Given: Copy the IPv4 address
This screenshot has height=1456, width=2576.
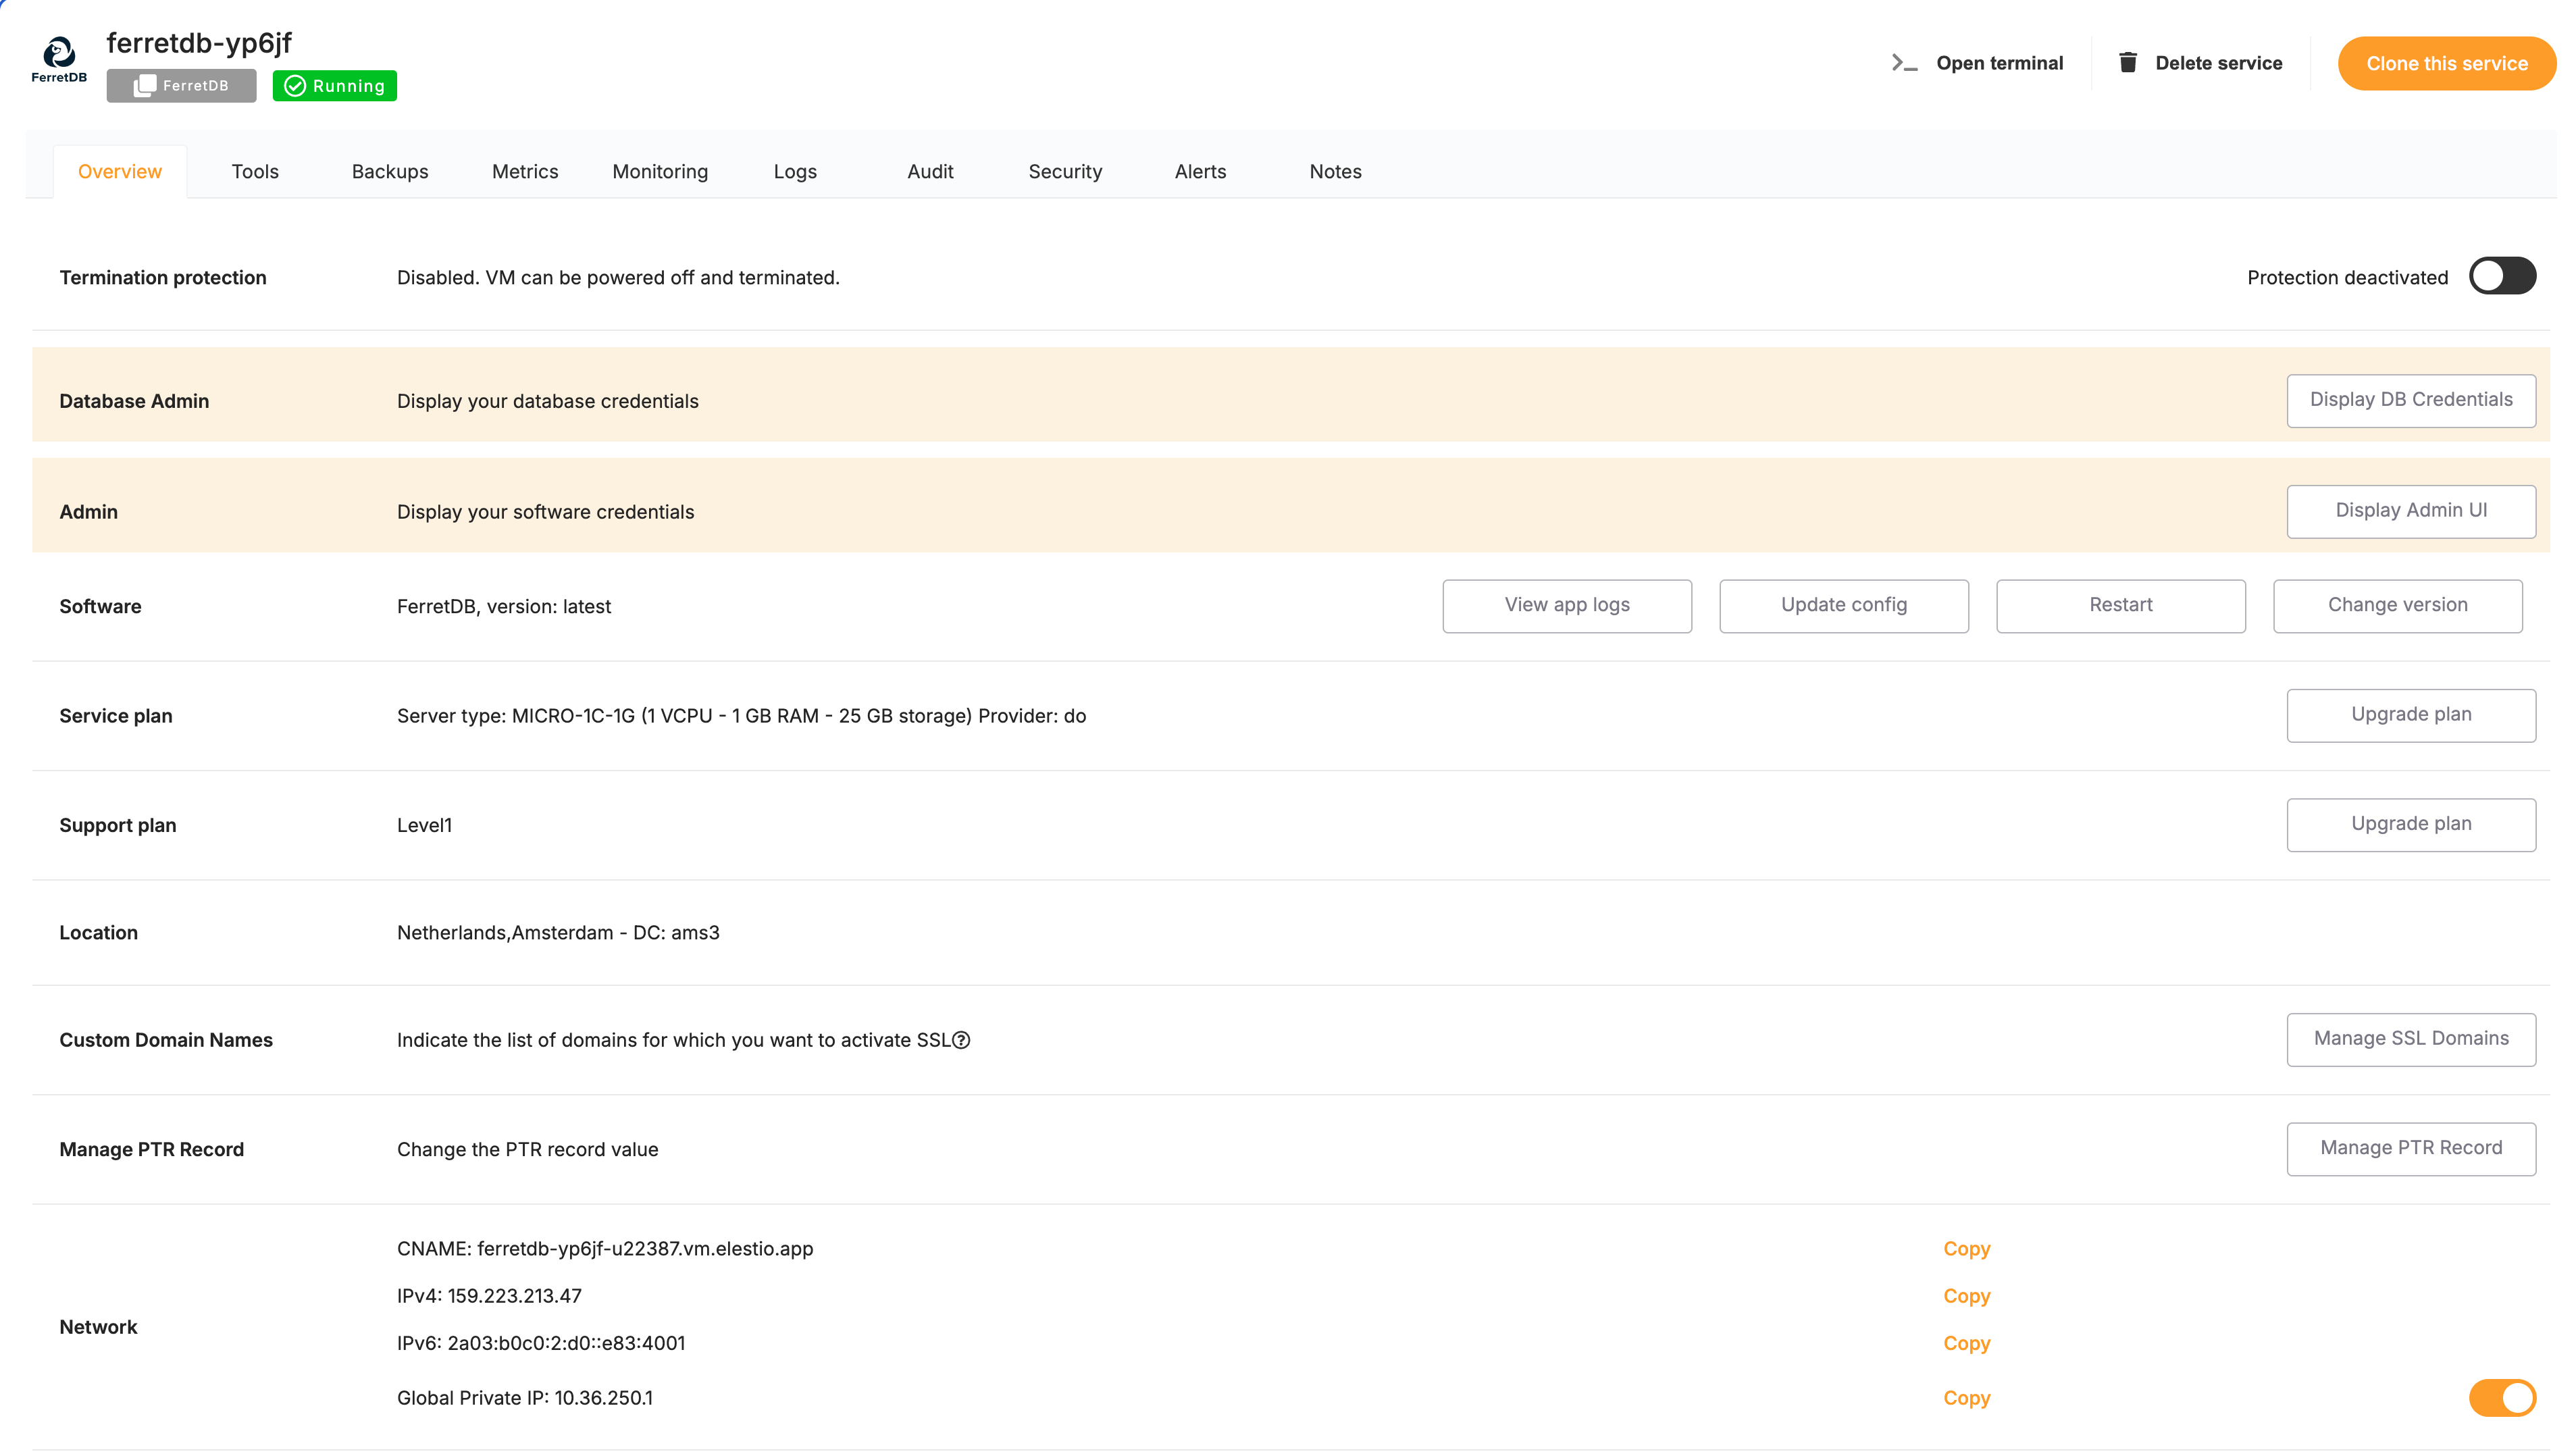Looking at the screenshot, I should (1966, 1296).
